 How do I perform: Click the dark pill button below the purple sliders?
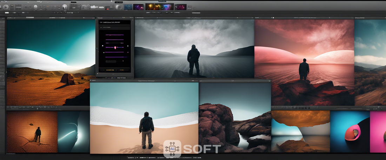click(x=111, y=61)
